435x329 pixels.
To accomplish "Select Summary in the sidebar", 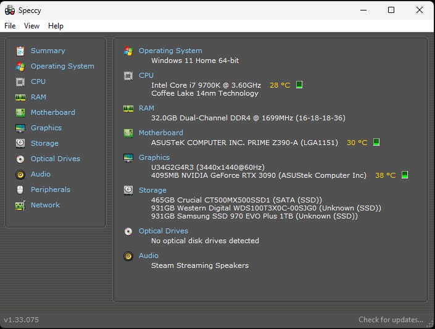I will [x=48, y=51].
